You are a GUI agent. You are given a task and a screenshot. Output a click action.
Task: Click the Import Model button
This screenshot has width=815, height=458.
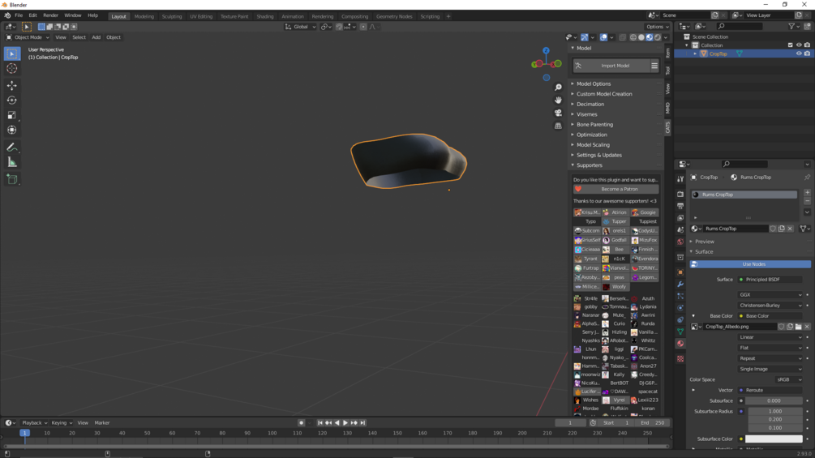point(611,66)
